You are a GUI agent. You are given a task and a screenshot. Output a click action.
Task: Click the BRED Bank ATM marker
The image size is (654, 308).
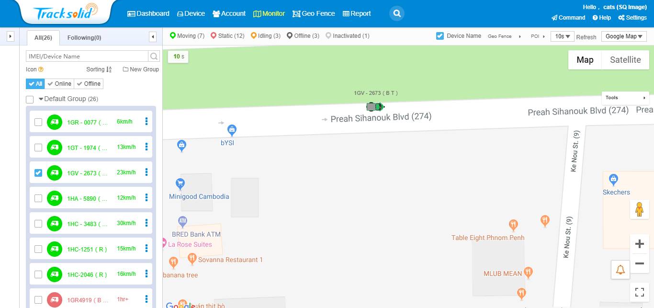[182, 222]
